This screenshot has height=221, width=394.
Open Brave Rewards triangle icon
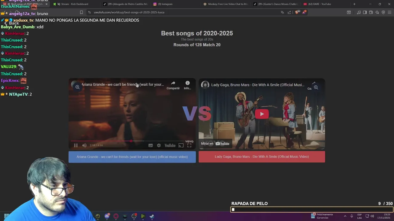[304, 12]
